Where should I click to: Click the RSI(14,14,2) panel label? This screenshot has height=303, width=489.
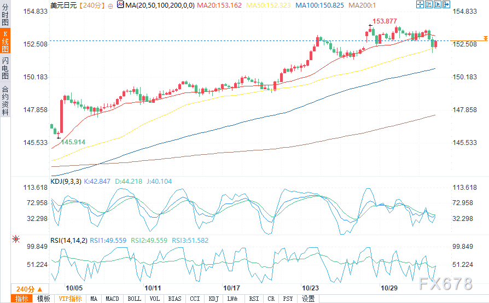tap(69, 241)
